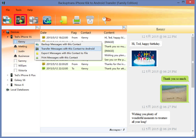Collapse the Devices tree node
Viewport: 196px width, 138px height.
pos(4,32)
